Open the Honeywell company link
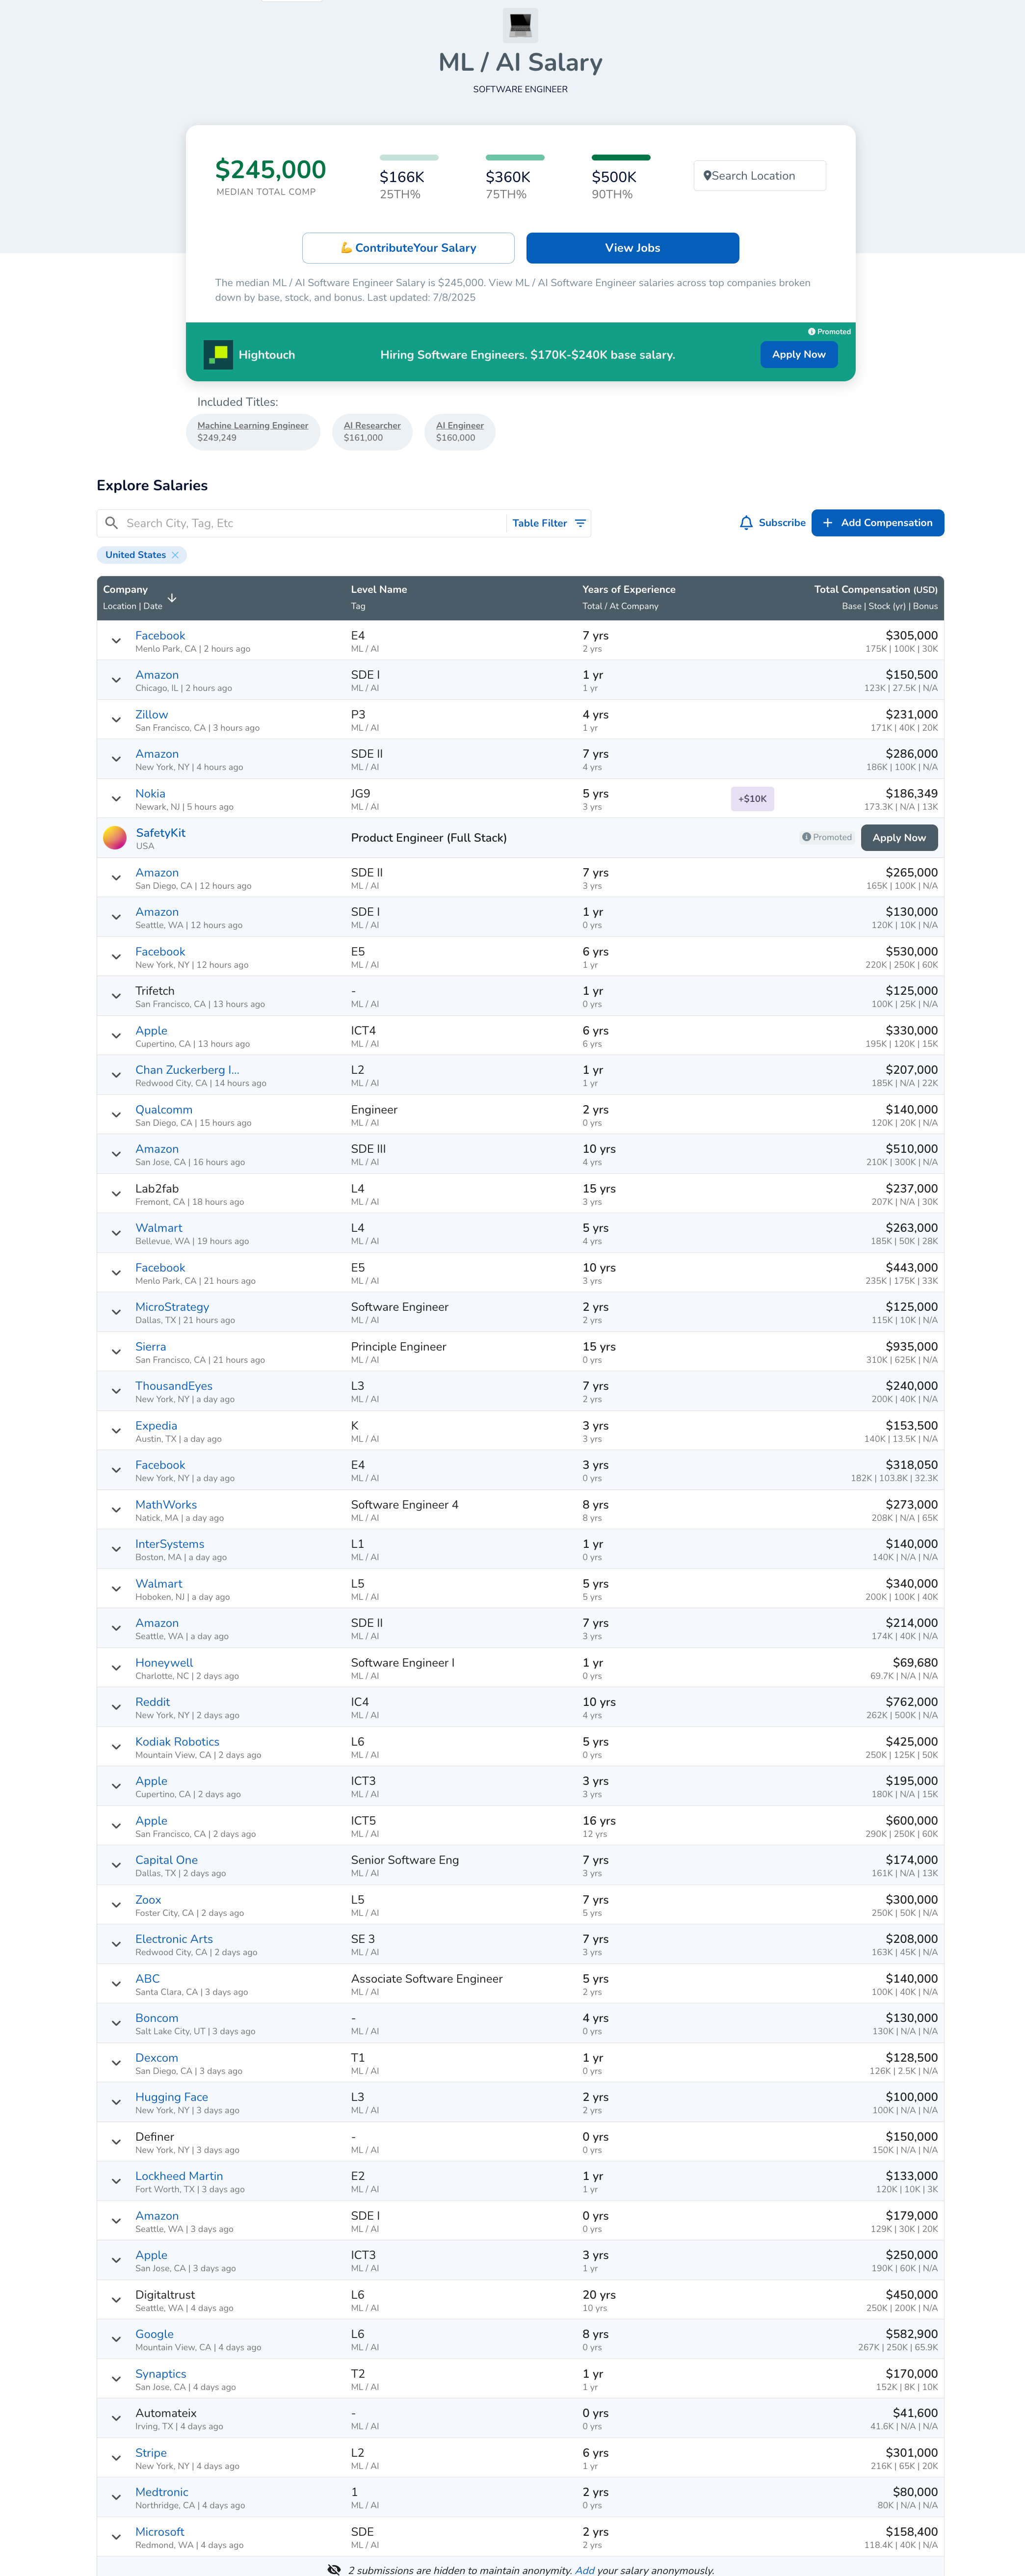Viewport: 1025px width, 2576px height. click(164, 1663)
